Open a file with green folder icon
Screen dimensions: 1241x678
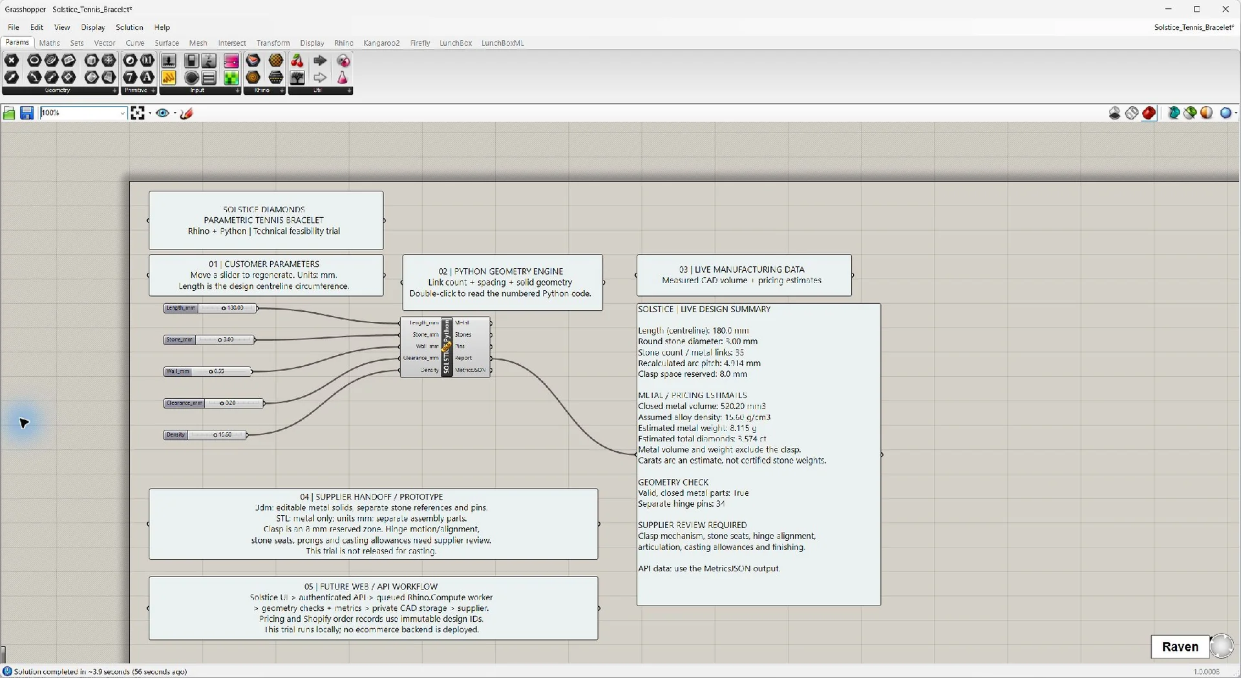[x=9, y=113]
